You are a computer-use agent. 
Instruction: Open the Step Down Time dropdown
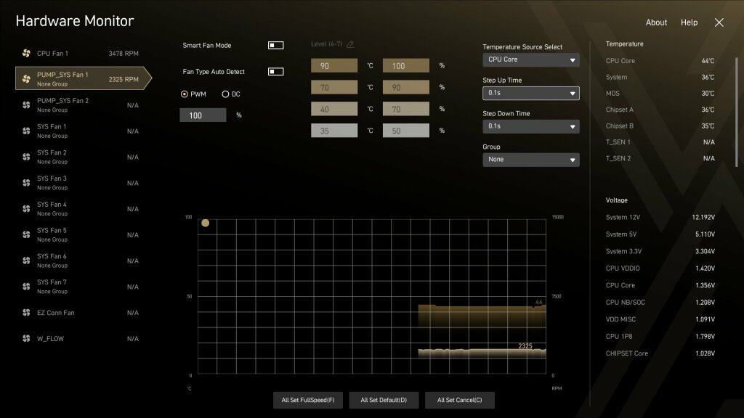[x=530, y=126]
